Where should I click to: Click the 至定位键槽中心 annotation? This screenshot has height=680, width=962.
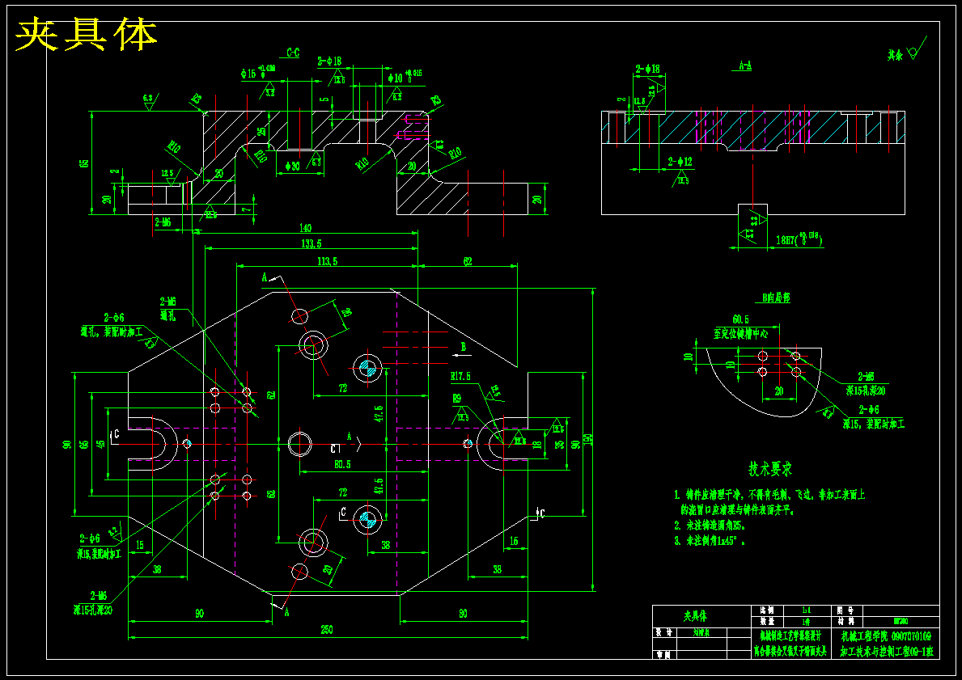[740, 334]
